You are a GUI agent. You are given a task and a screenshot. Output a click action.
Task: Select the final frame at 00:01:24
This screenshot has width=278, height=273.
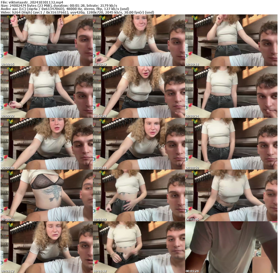tap(231, 247)
